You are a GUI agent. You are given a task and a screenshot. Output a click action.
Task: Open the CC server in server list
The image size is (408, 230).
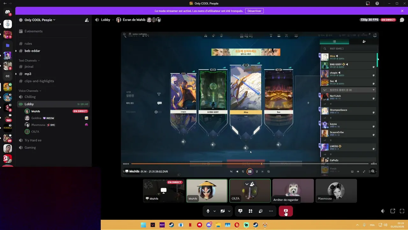8,76
